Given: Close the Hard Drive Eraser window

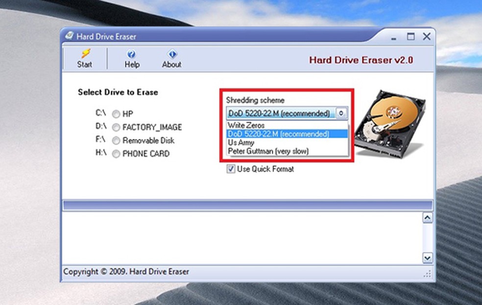Looking at the screenshot, I should click(x=427, y=36).
